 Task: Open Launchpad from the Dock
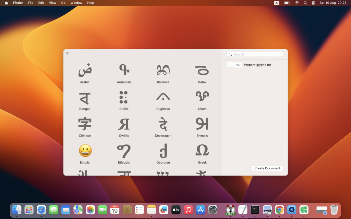29,210
